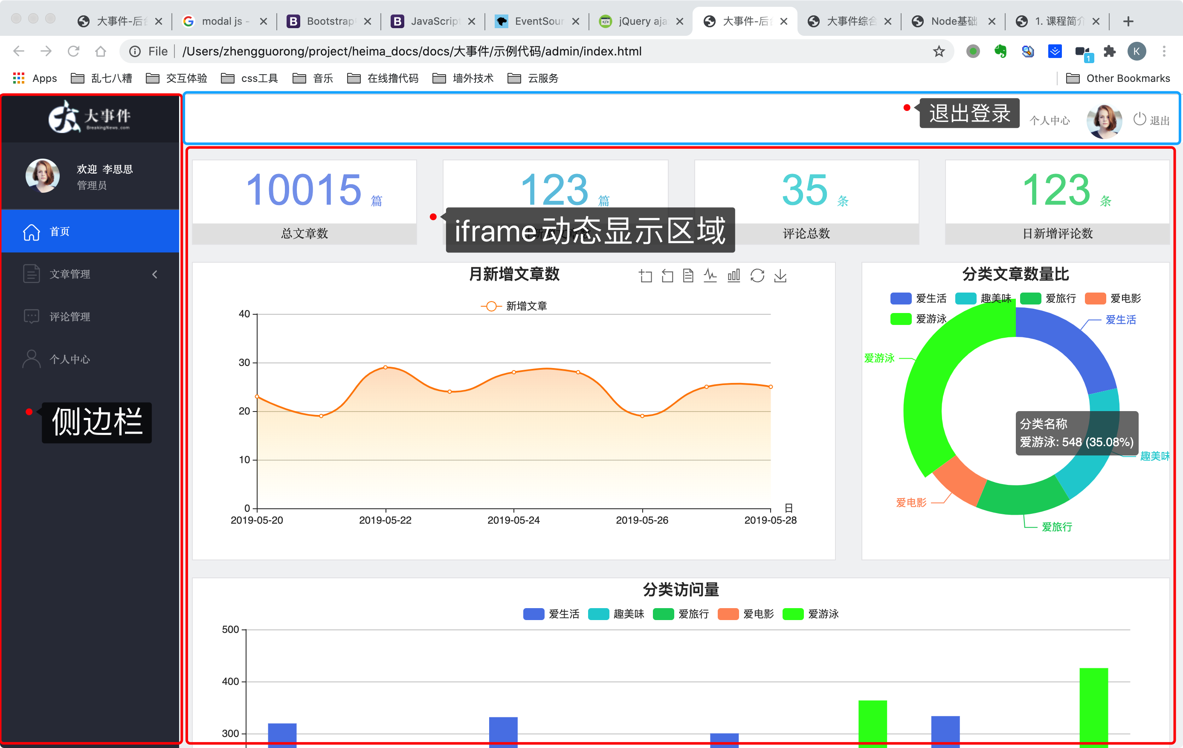Open the 云服务 bookmarks folder
This screenshot has height=748, width=1183.
pyautogui.click(x=533, y=78)
